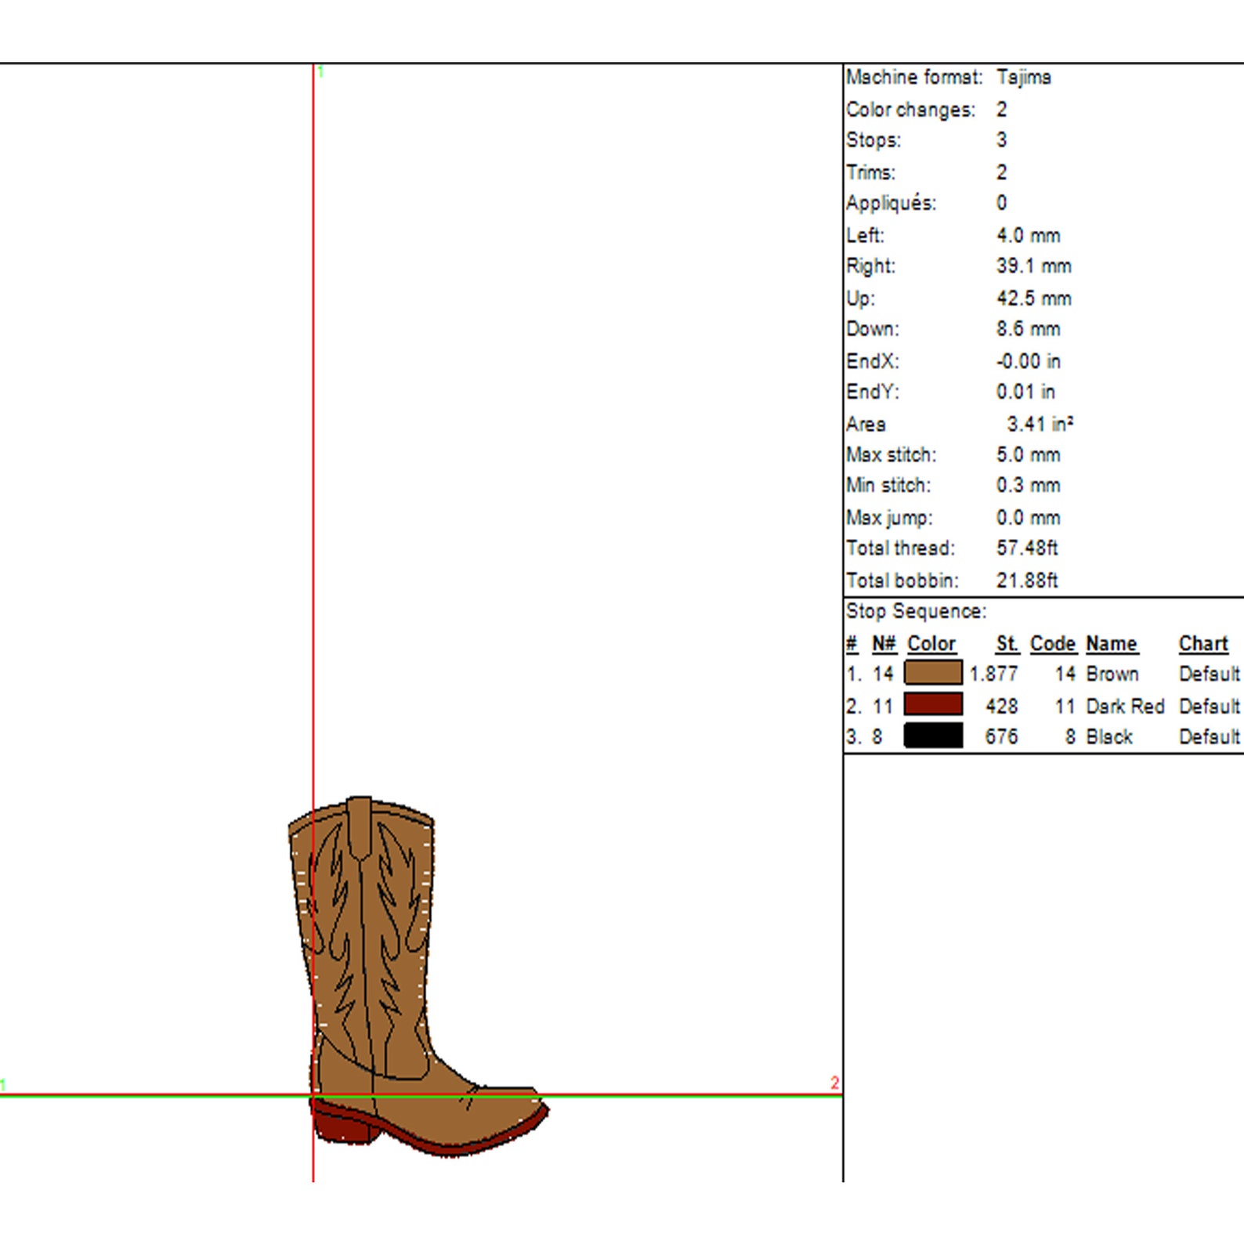Click the Up value '42.5 mm'
1244x1244 pixels.
(x=1034, y=298)
